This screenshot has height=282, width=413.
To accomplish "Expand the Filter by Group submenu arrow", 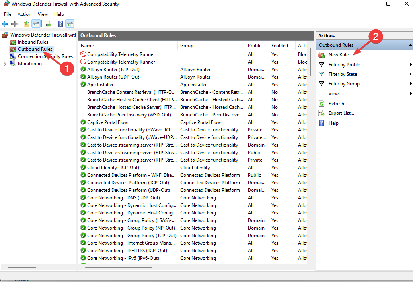I will click(410, 83).
